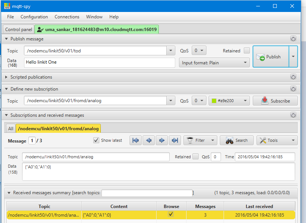Jump to first message with navigation arrow
The image size is (306, 223).
(x=136, y=140)
